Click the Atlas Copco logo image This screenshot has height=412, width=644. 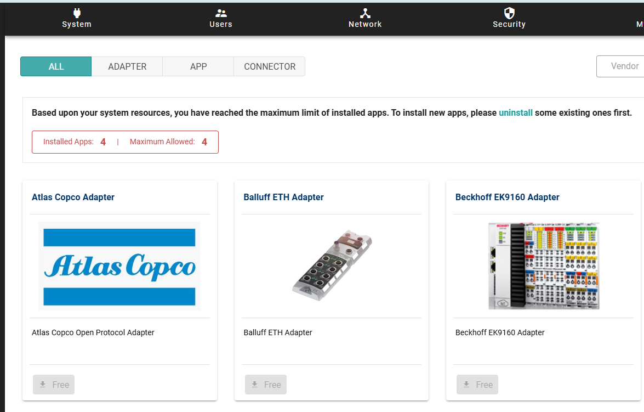click(119, 266)
